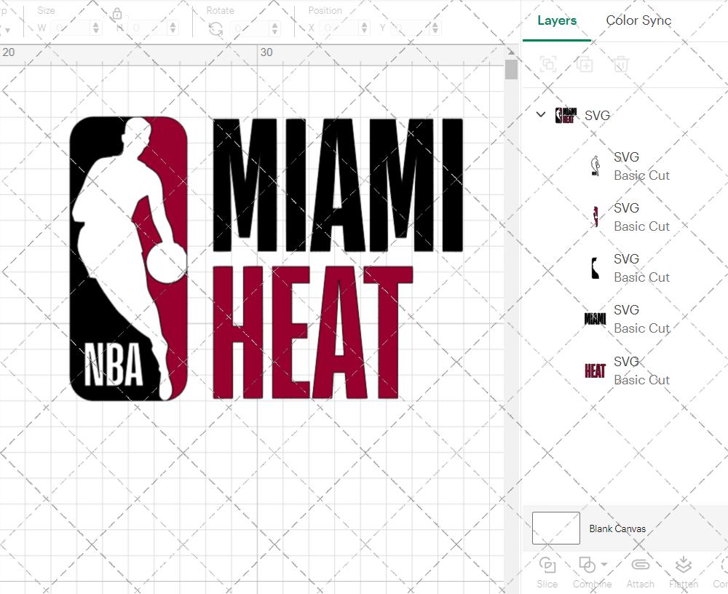Image resolution: width=728 pixels, height=594 pixels.
Task: Switch to the Layers tab
Action: tap(557, 20)
